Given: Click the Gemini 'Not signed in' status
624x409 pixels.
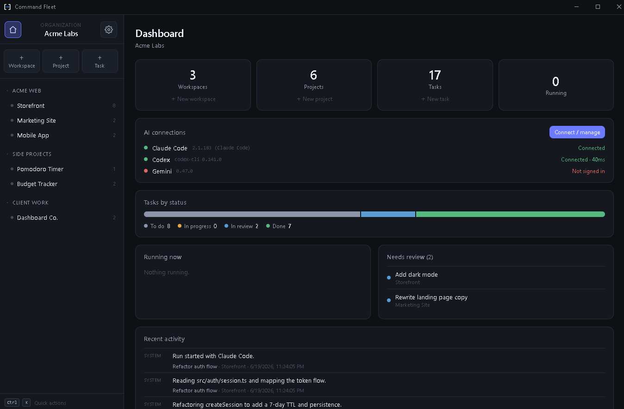Looking at the screenshot, I should click(588, 171).
